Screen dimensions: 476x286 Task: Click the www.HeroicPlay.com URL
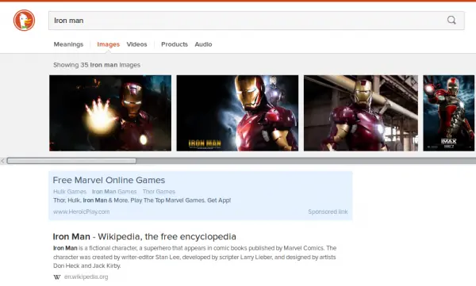(82, 212)
